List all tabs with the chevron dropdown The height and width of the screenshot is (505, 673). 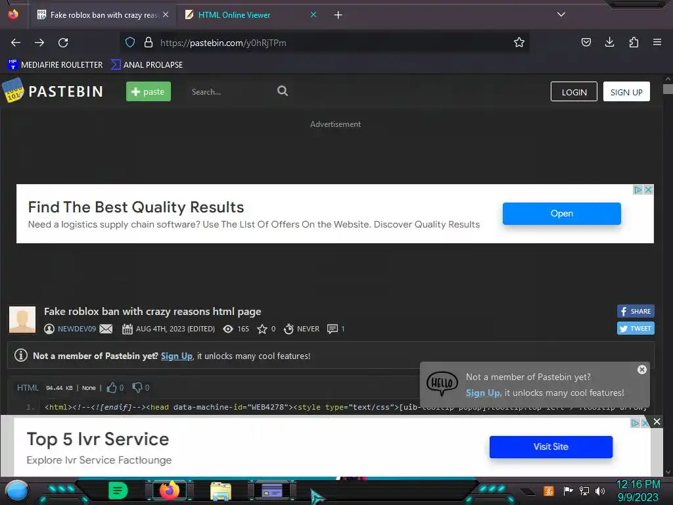click(561, 14)
